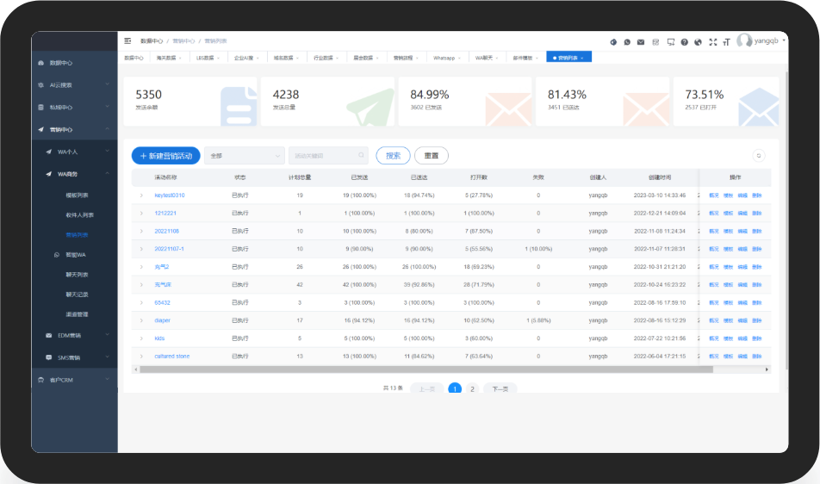Click the 重置 reset button
The image size is (820, 484).
(x=432, y=156)
